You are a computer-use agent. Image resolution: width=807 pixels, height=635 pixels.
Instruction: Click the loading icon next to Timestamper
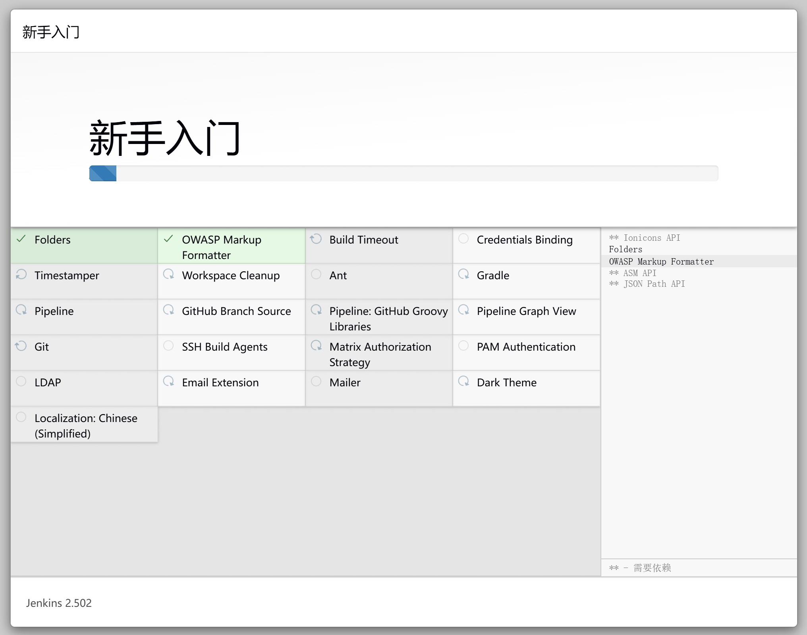tap(21, 274)
